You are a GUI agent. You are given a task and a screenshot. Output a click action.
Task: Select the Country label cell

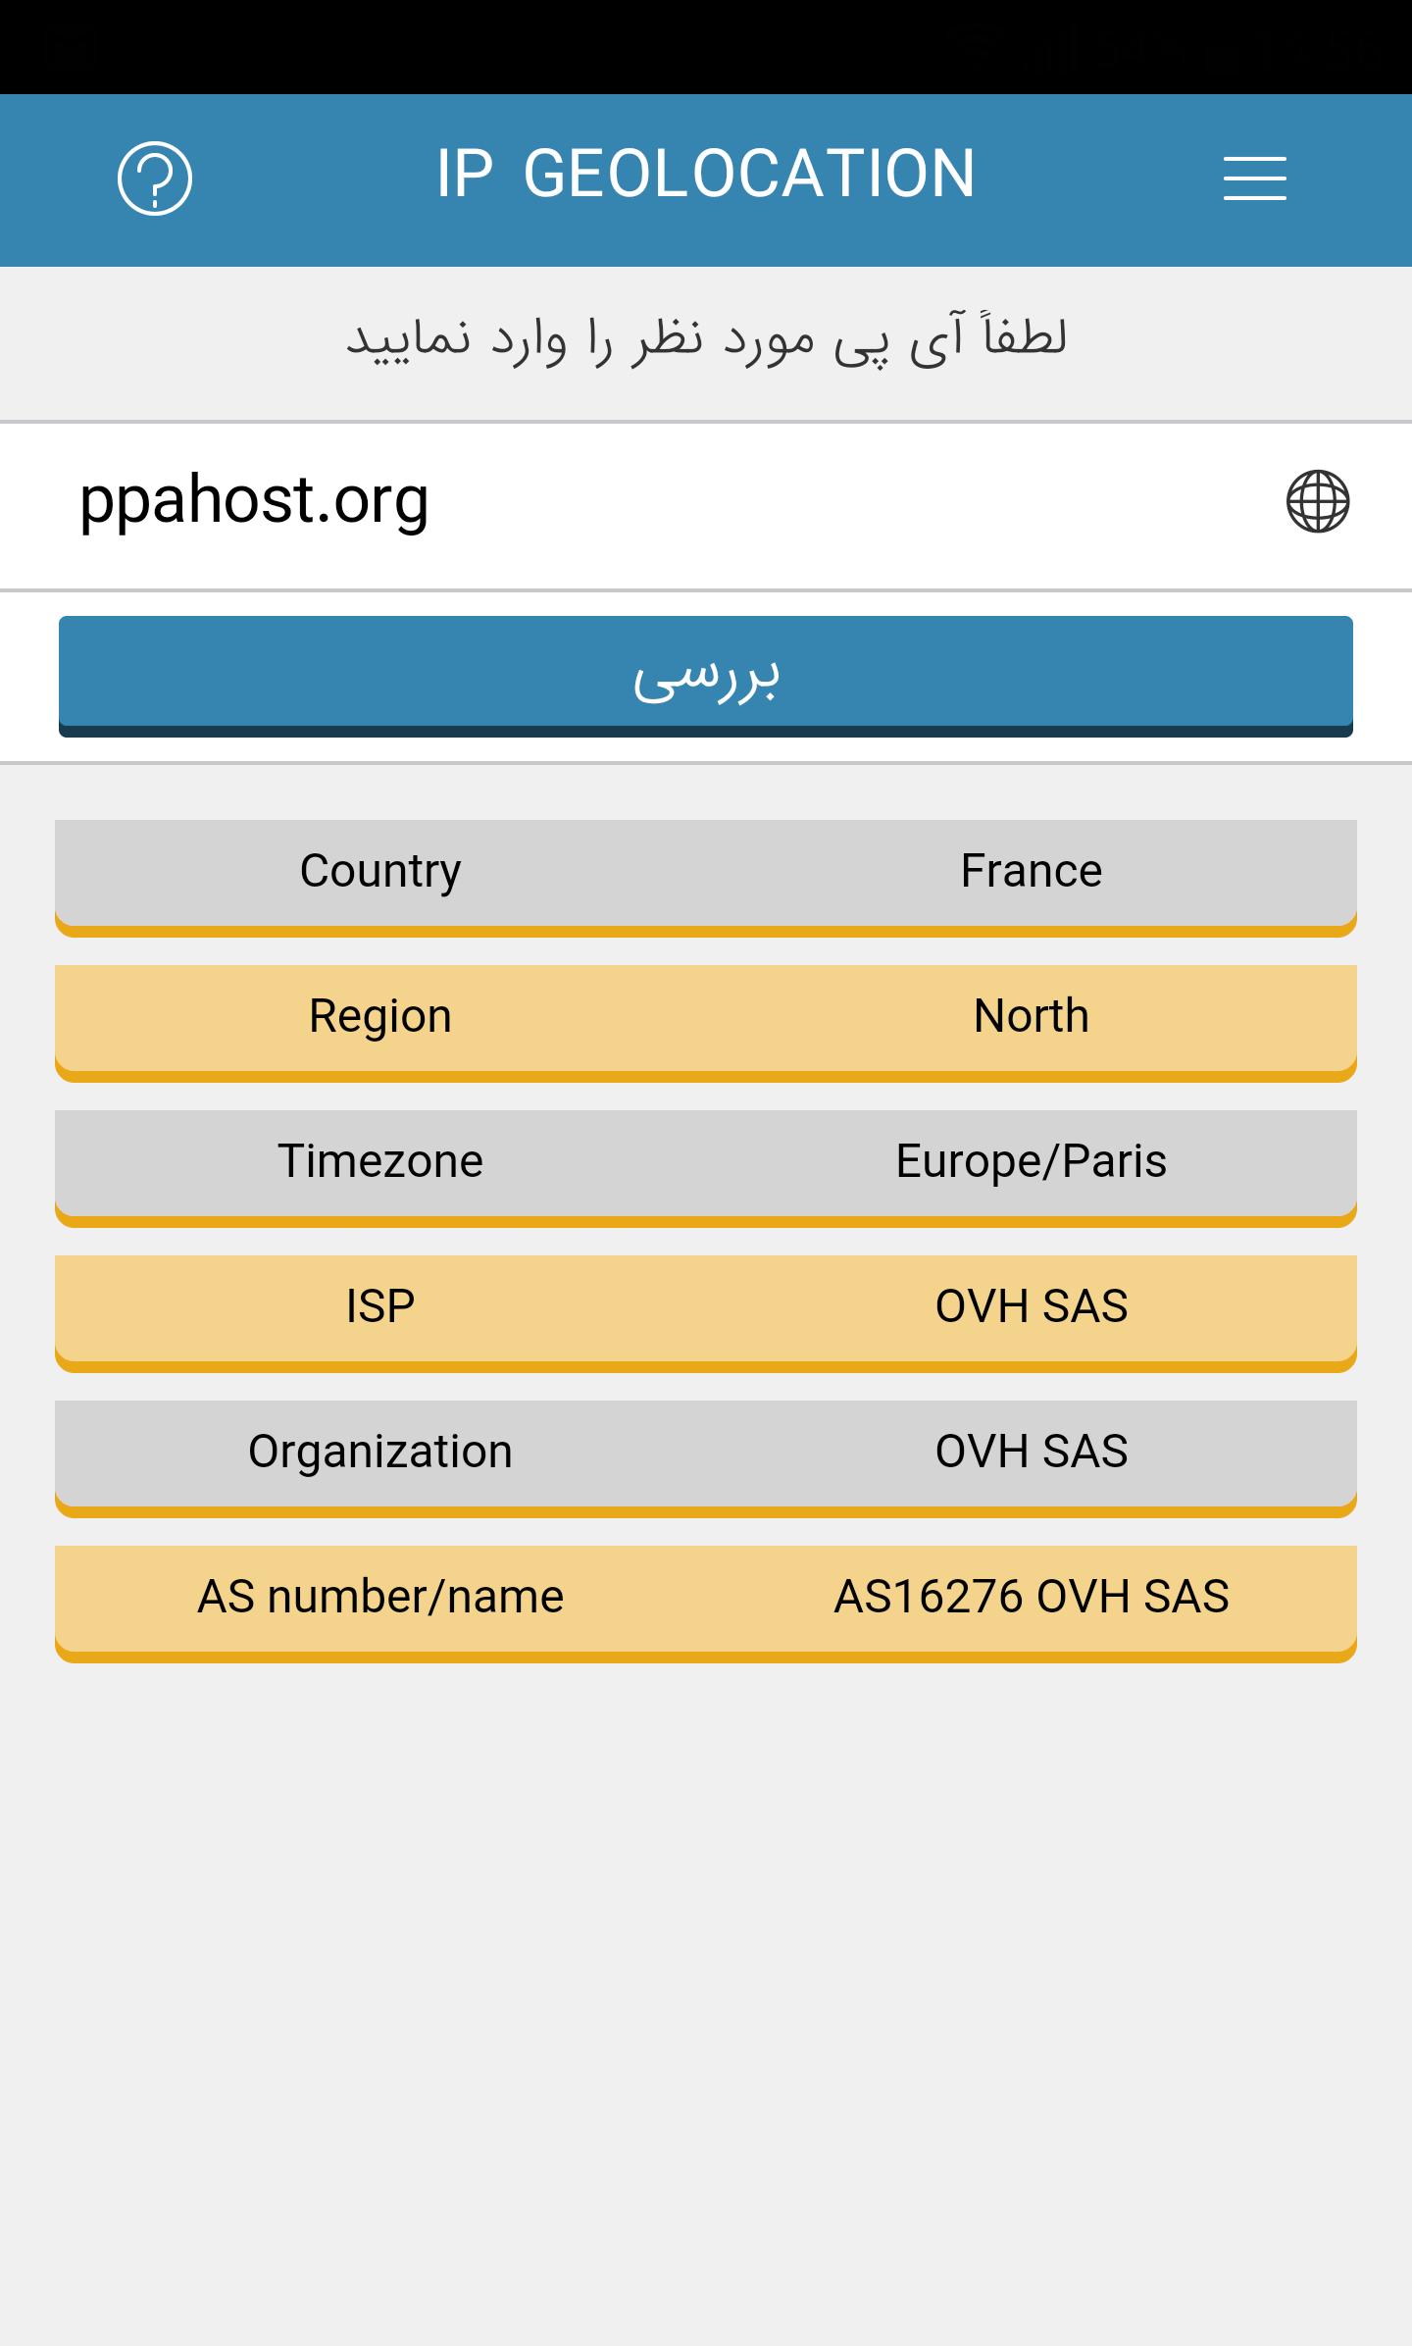380,871
